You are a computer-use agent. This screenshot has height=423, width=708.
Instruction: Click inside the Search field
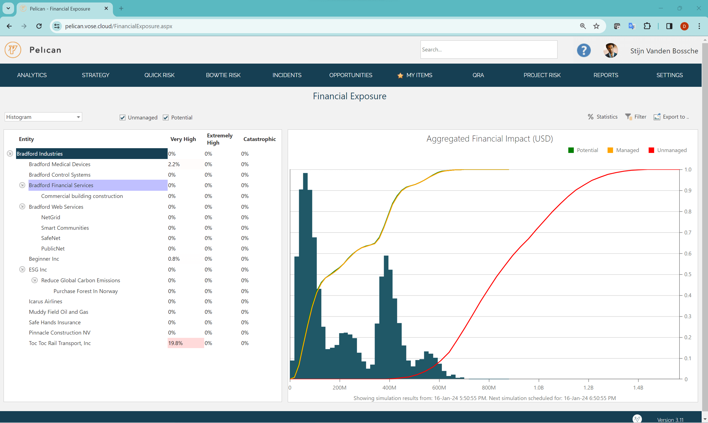[x=488, y=49]
